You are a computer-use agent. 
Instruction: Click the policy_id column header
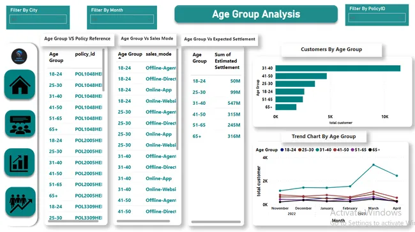[85, 54]
